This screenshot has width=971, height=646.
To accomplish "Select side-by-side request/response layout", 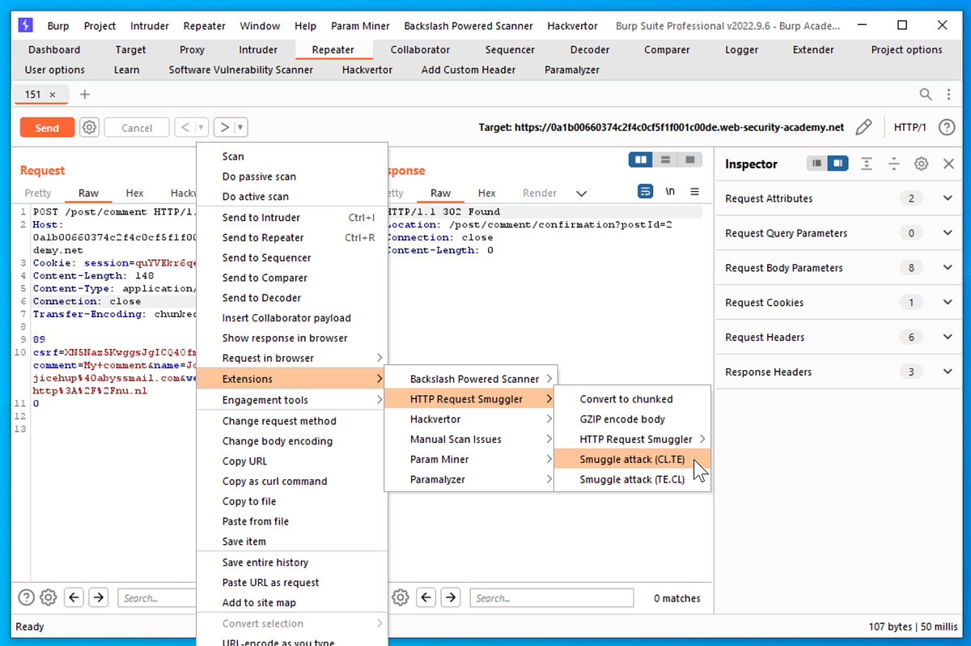I will pos(641,159).
